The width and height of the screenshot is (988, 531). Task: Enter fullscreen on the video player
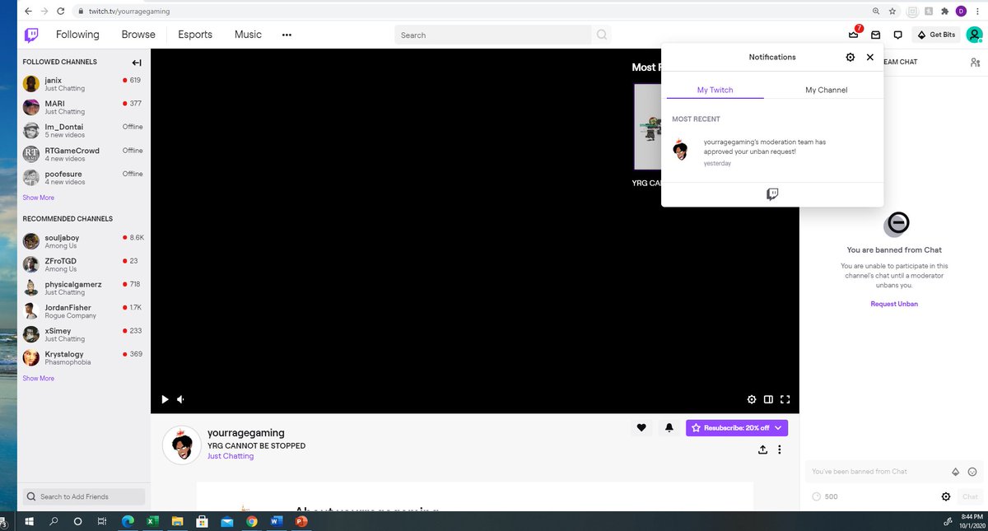point(785,399)
